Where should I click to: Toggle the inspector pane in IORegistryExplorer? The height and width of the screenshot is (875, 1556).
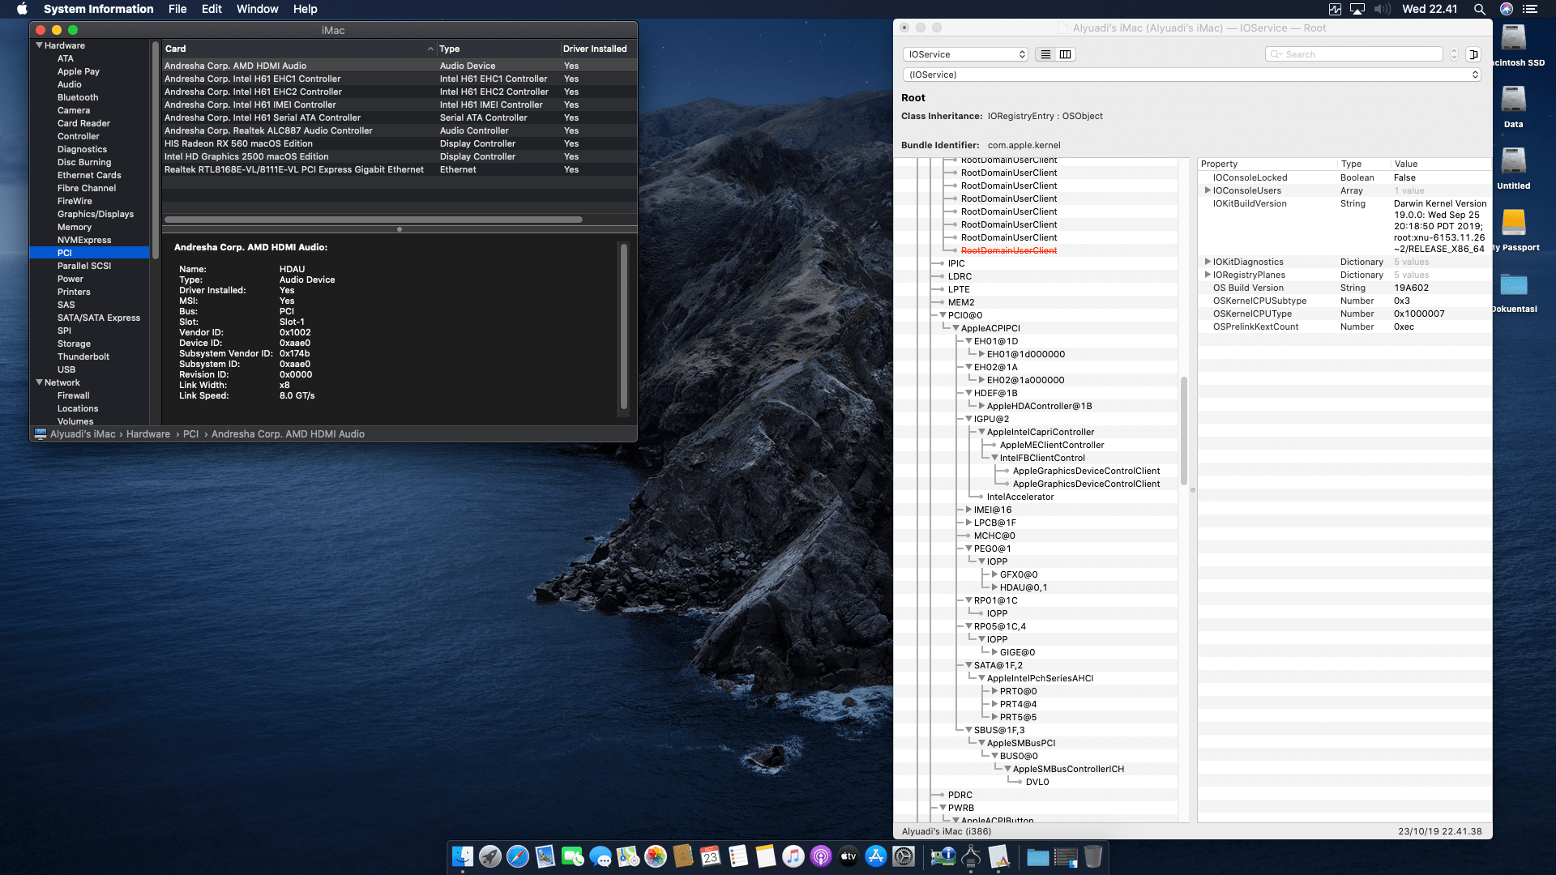pyautogui.click(x=1474, y=53)
